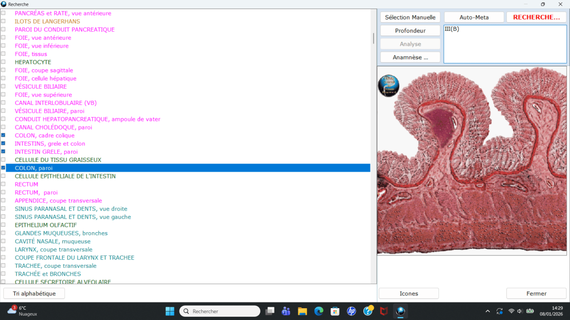This screenshot has height=320, width=570.
Task: Show hidden system tray icons
Action: pyautogui.click(x=487, y=311)
